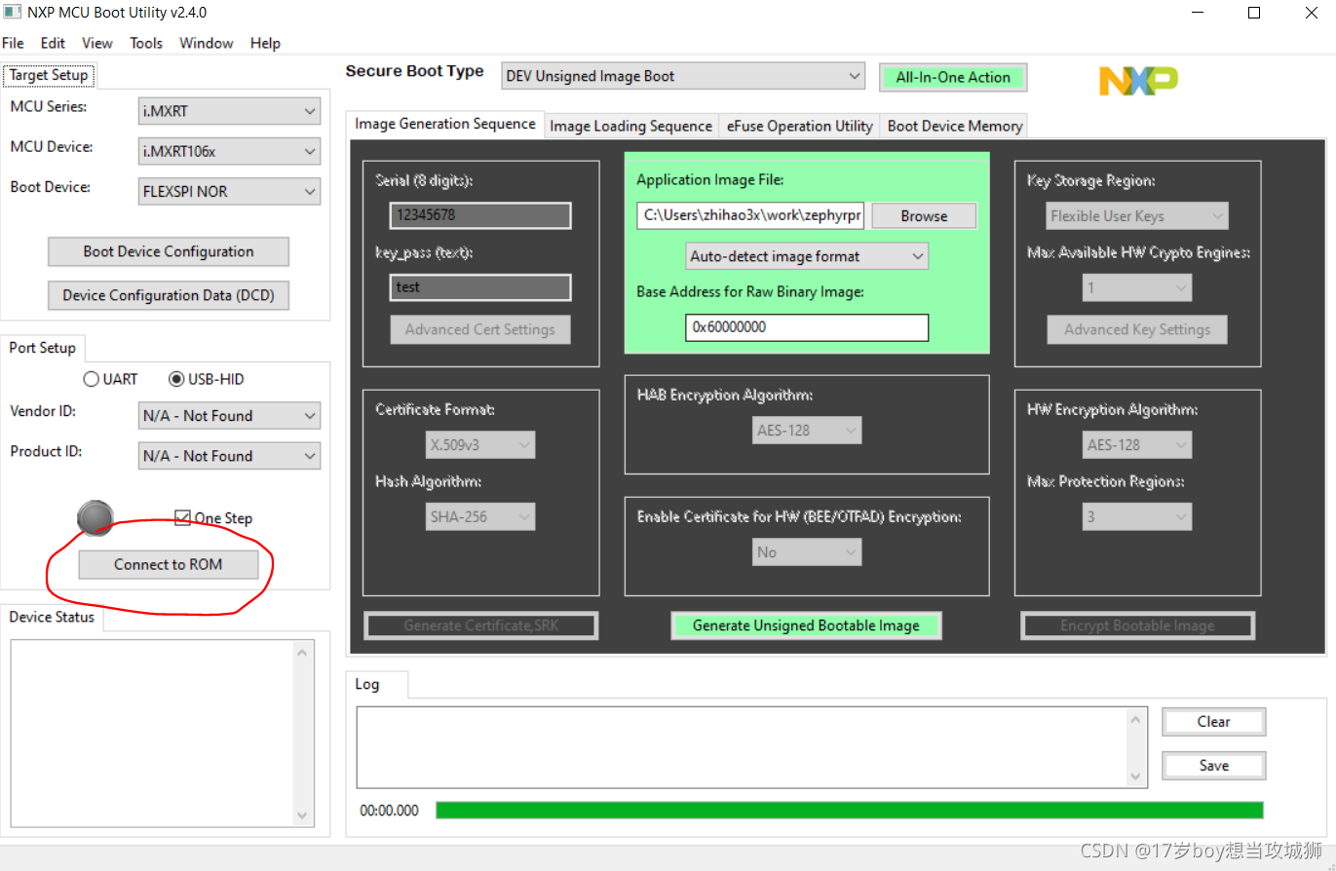Viewport: 1336px width, 871px height.
Task: Open the HW Encryption Algorithm dropdown
Action: coord(1137,445)
